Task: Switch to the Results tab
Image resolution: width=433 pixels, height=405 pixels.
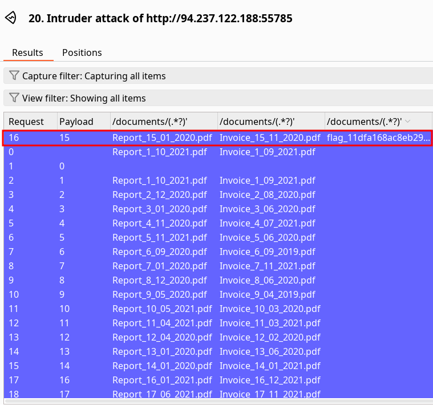Action: pyautogui.click(x=27, y=52)
